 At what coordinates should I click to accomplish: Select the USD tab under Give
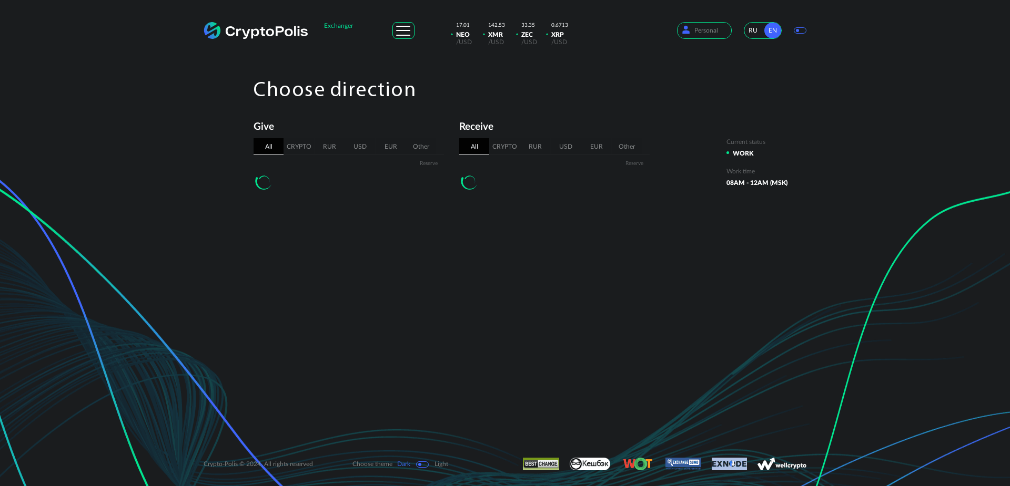[360, 147]
